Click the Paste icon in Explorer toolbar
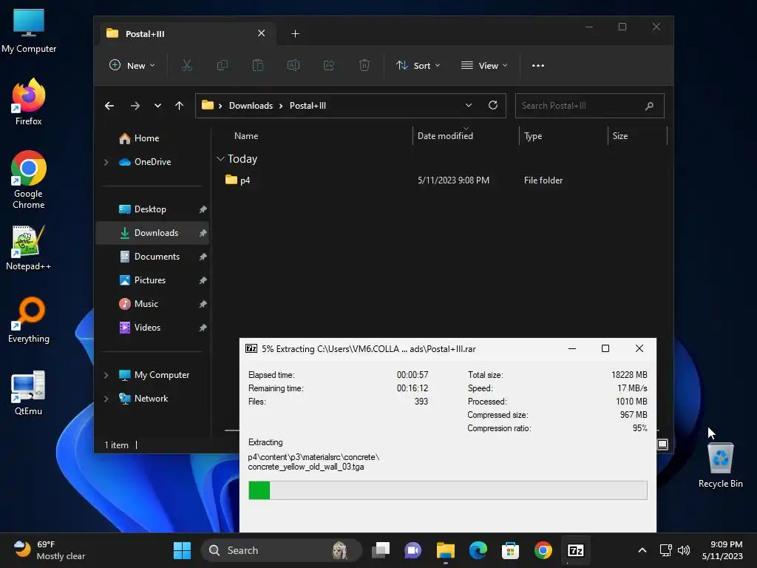The height and width of the screenshot is (568, 757). pos(258,65)
